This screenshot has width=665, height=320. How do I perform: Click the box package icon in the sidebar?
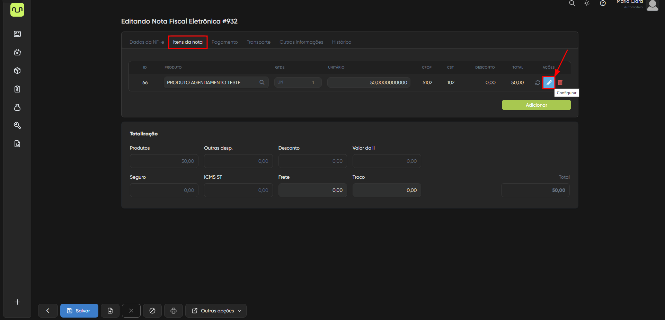(x=17, y=71)
